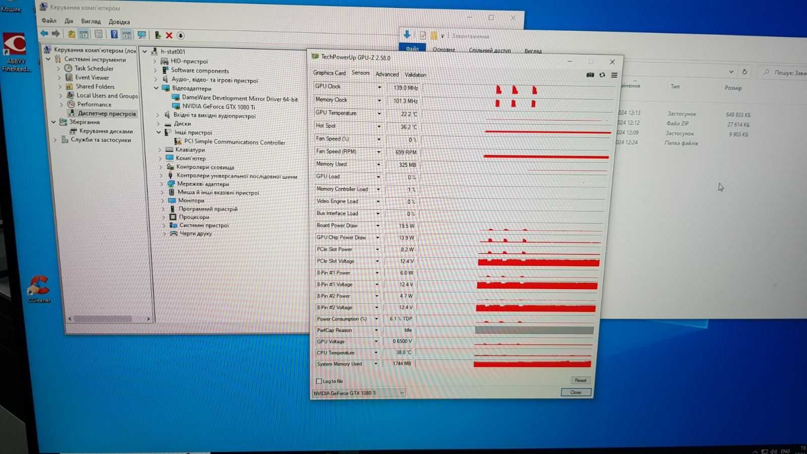The image size is (807, 454).
Task: Open Fan Speed (RPM) sensor dropdown
Action: click(378, 152)
